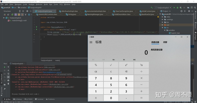
Task: Click the serialize breadcrumb in navigation bar
Action: coord(22,8)
